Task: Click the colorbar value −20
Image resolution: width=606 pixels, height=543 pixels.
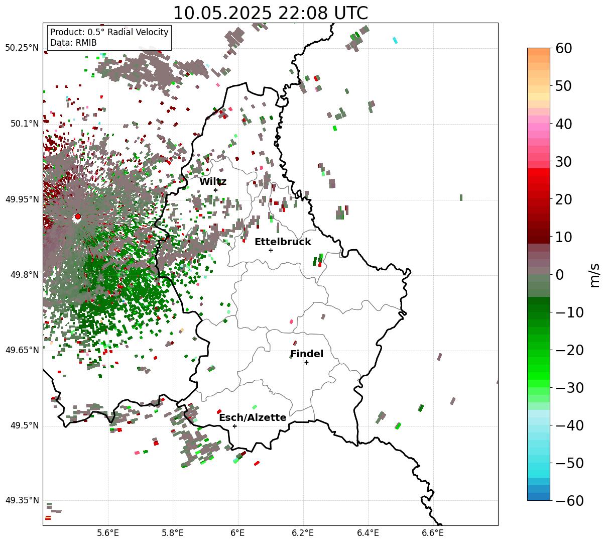Action: 570,350
